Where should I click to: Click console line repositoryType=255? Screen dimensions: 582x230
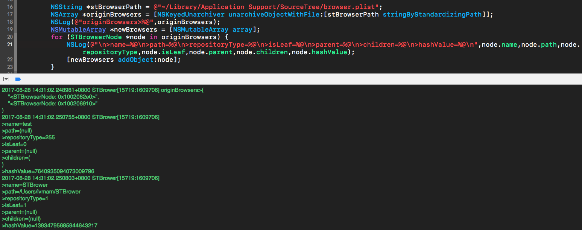coord(28,137)
